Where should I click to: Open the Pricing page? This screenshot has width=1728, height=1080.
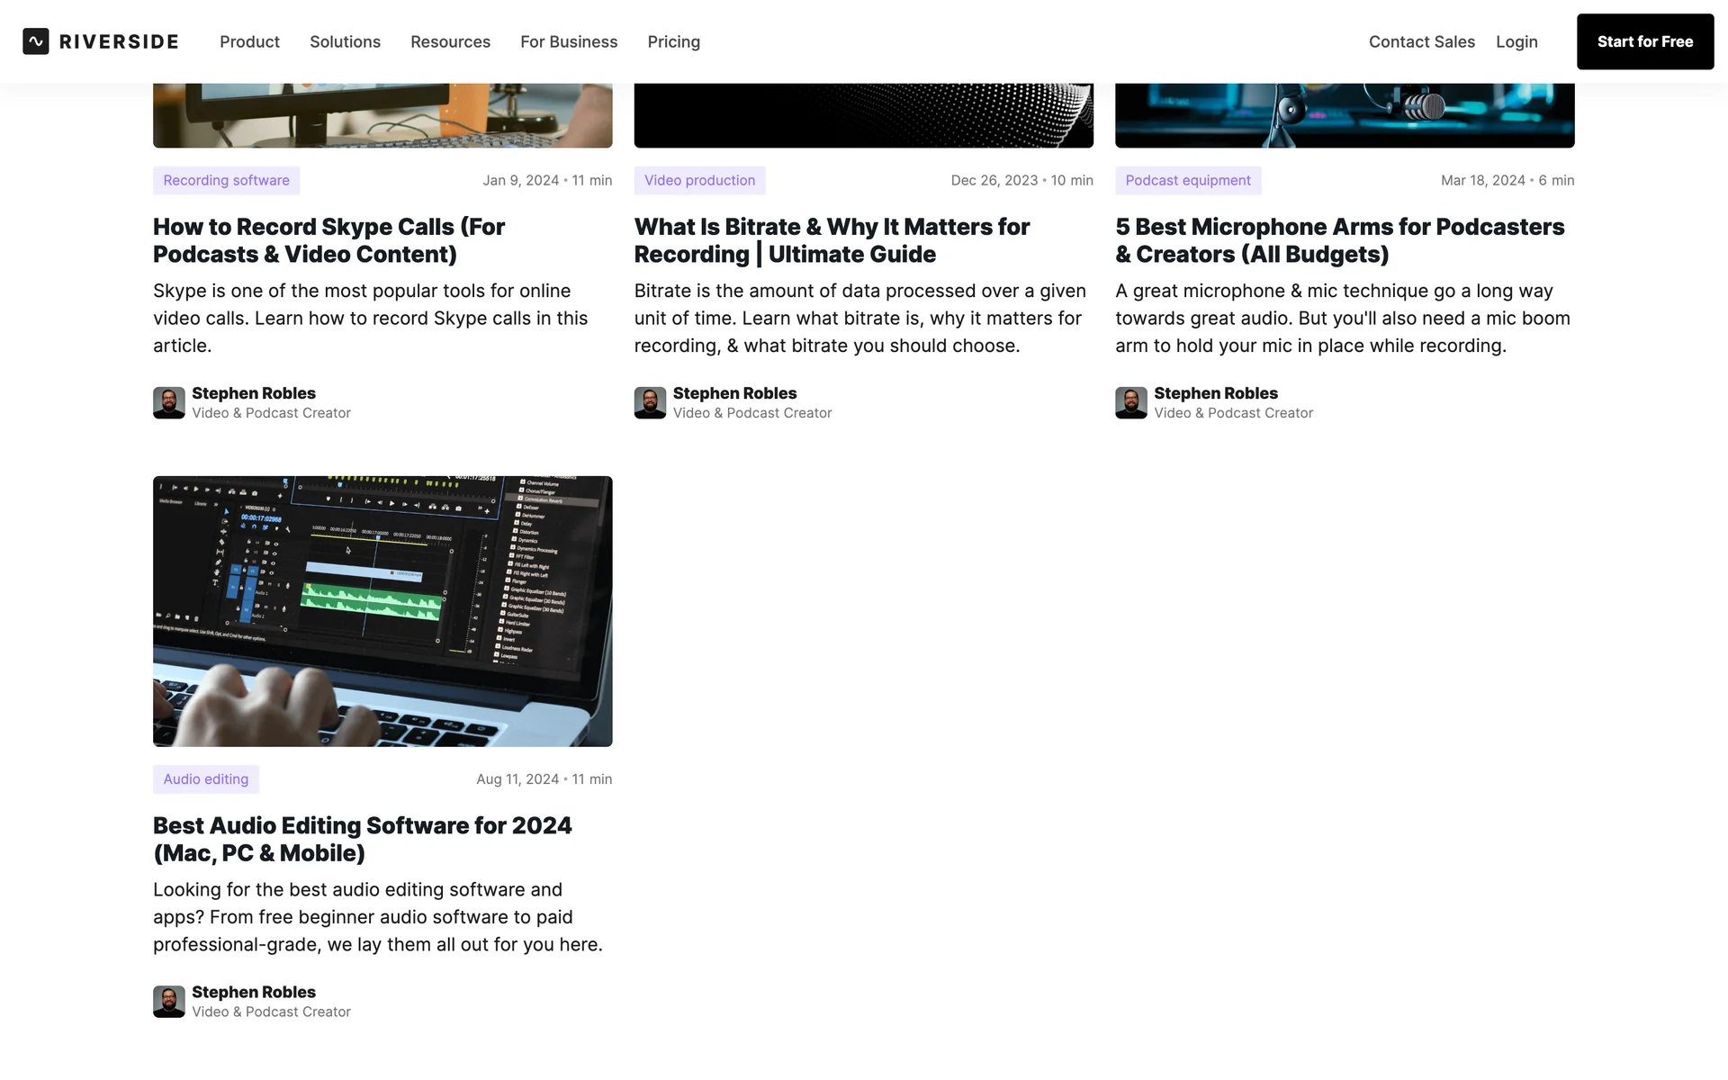(x=673, y=41)
